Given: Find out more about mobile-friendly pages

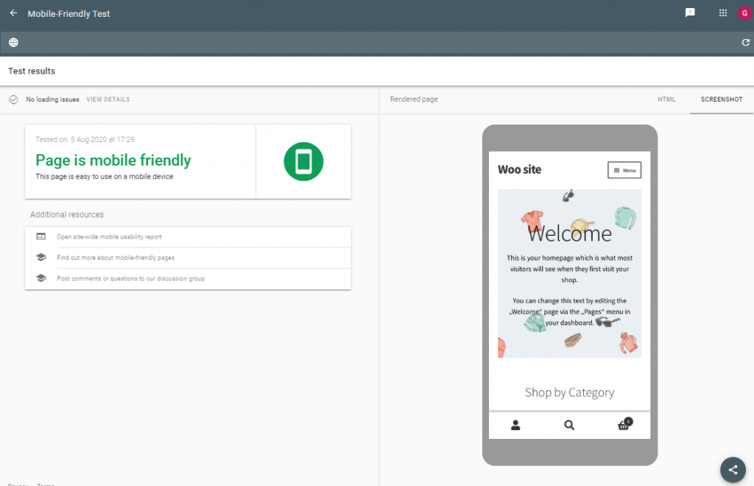Looking at the screenshot, I should point(116,258).
